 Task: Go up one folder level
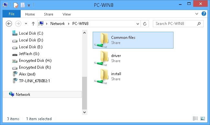click(x=33, y=24)
